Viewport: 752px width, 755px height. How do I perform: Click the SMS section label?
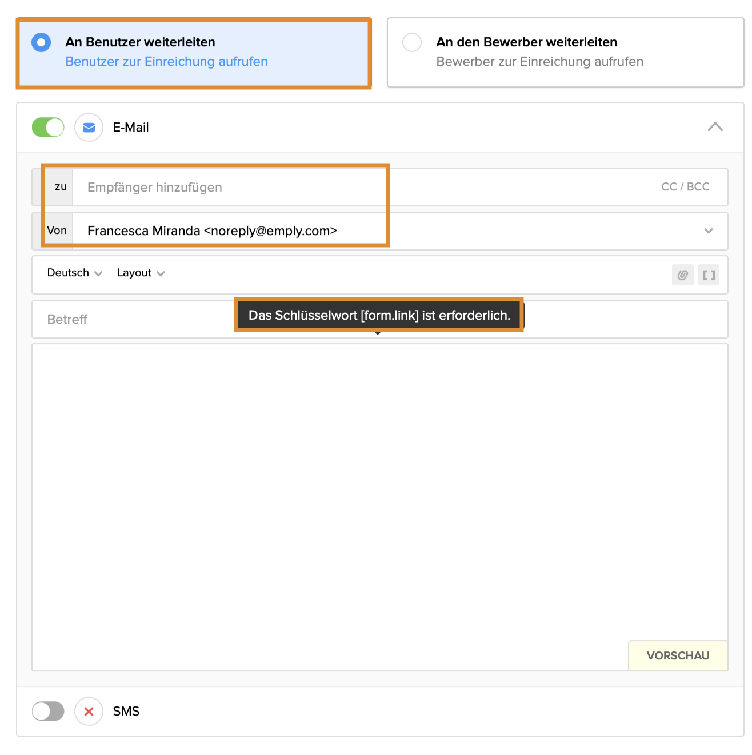pos(126,712)
